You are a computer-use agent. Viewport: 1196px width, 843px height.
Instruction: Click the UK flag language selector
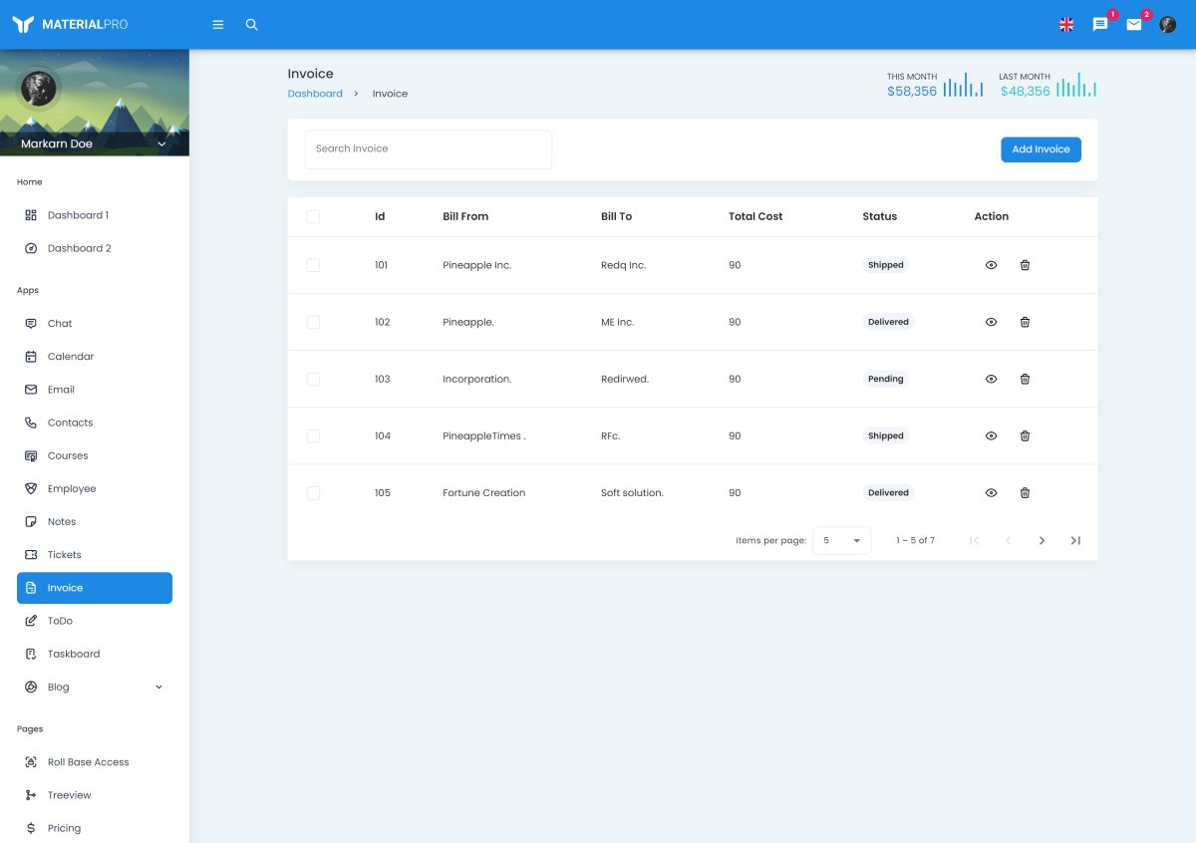[1066, 25]
